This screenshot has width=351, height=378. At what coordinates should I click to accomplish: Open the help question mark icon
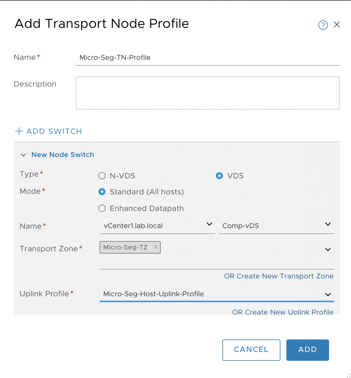(323, 25)
